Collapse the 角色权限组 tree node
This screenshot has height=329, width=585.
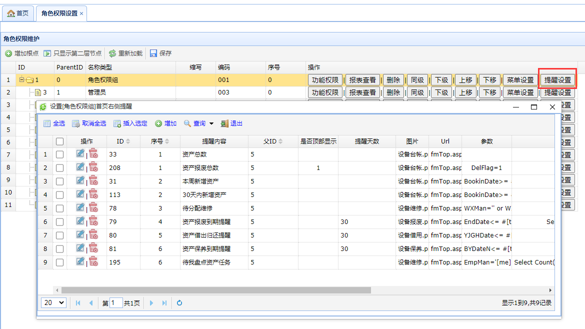[21, 79]
